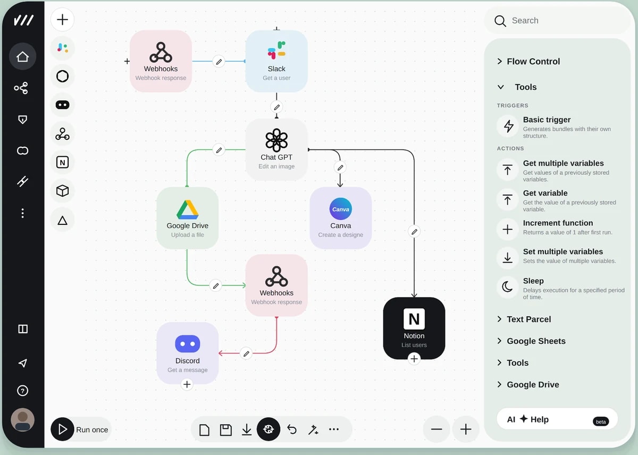The height and width of the screenshot is (455, 638).
Task: Add a module after the Discord node
Action: point(187,384)
